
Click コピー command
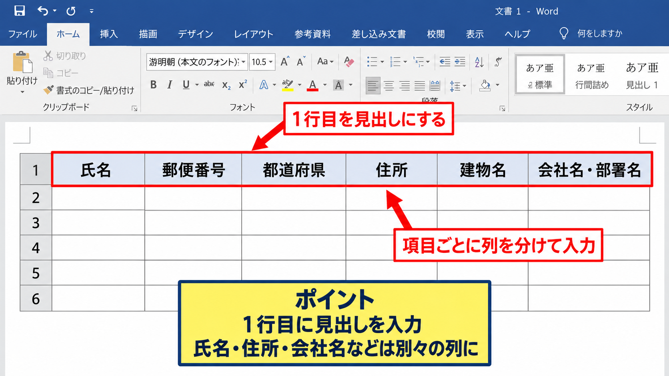(61, 73)
